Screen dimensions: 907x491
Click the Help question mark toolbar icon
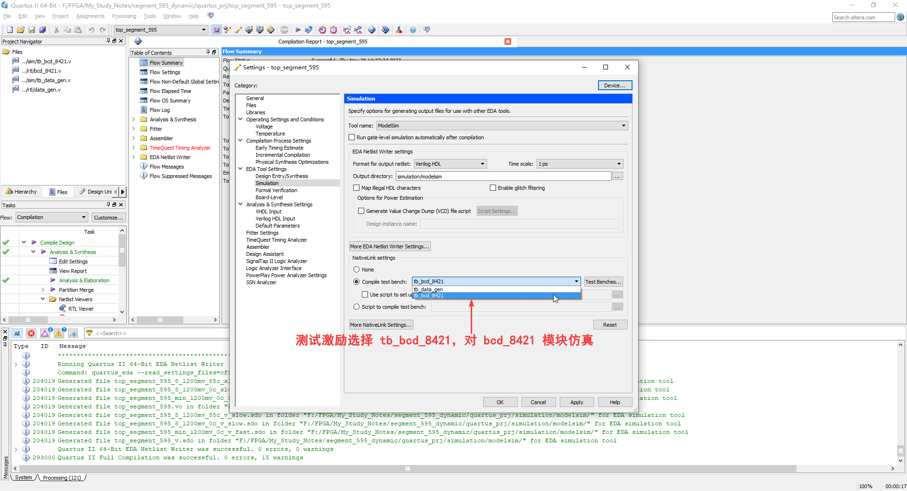(413, 30)
